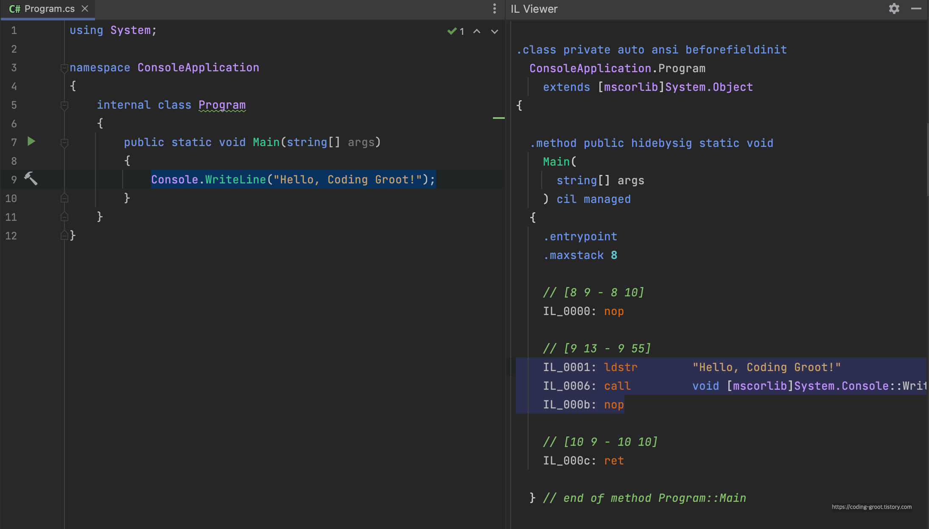This screenshot has height=529, width=929.
Task: Click the IL Viewer panel title
Action: click(x=534, y=9)
